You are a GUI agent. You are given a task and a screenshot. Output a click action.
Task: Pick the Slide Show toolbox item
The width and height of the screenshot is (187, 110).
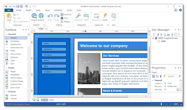tap(15, 87)
